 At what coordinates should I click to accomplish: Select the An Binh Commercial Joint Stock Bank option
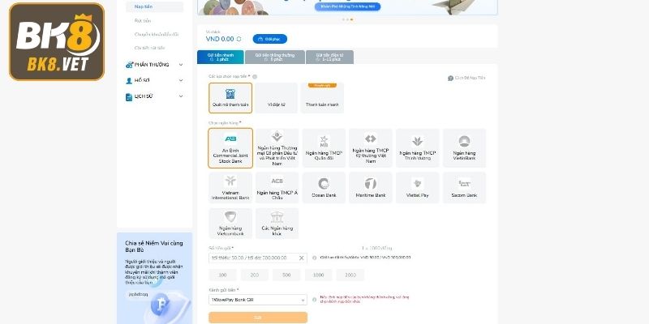[230, 148]
